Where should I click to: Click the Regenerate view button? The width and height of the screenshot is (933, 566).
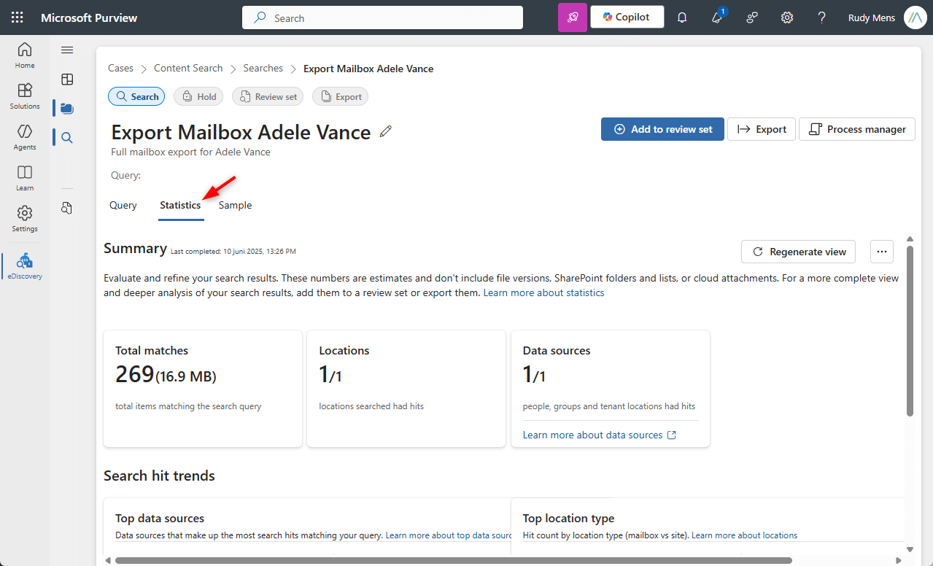(x=798, y=252)
